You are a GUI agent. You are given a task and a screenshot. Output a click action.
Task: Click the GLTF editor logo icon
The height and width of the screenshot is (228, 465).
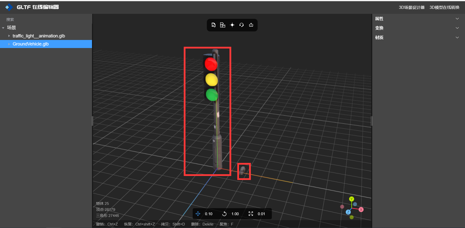(9, 7)
